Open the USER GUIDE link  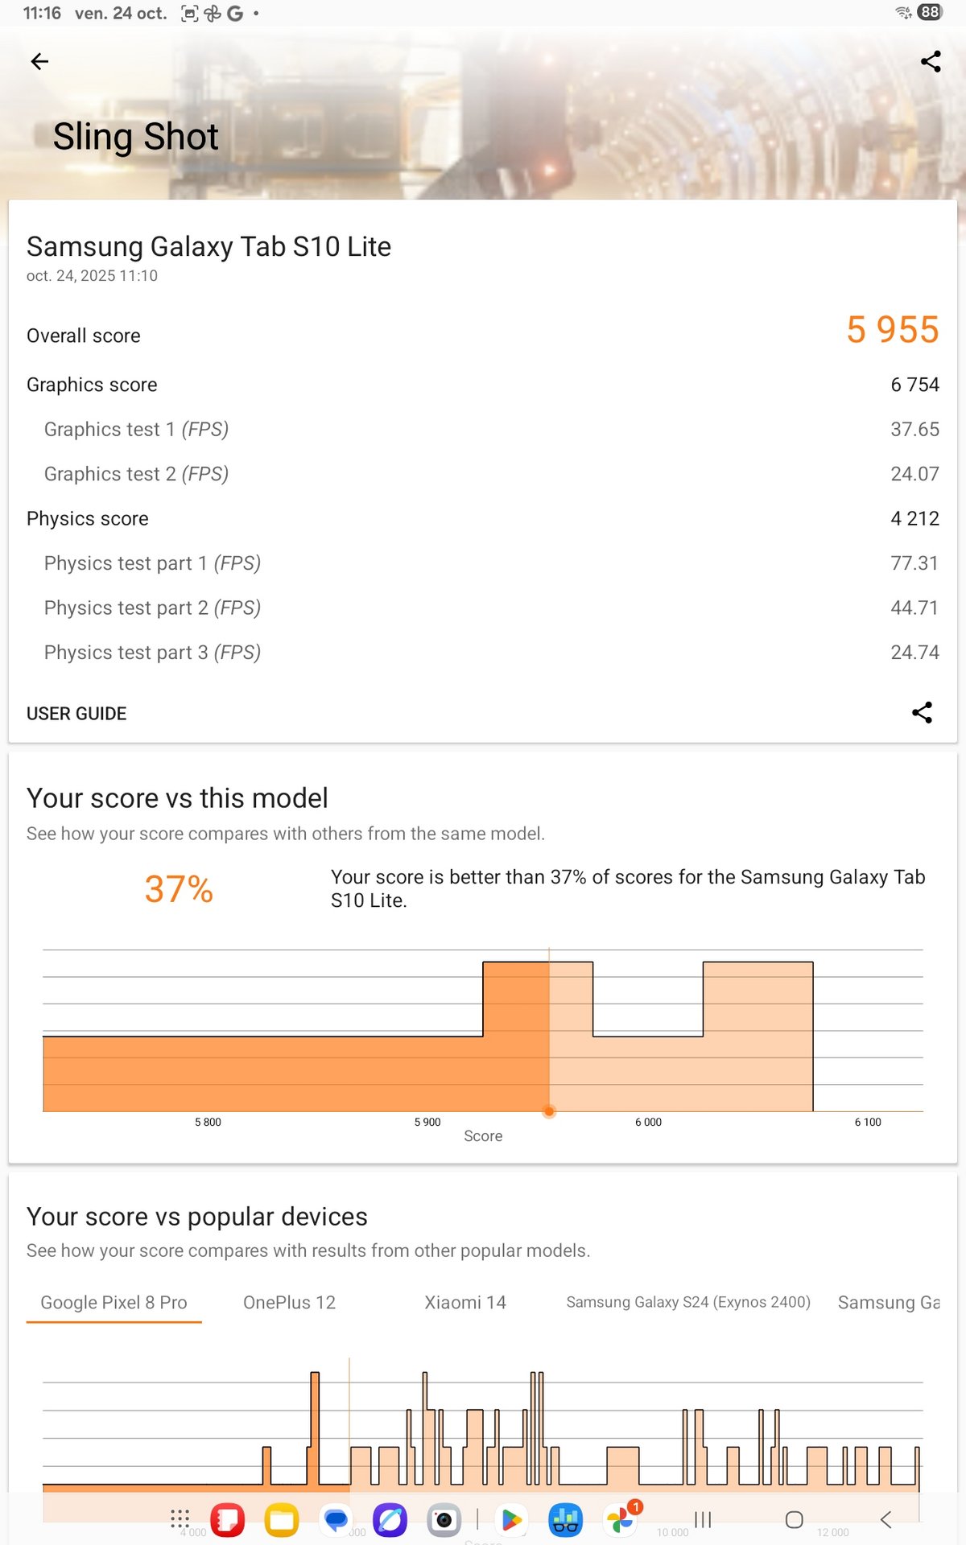pos(76,714)
